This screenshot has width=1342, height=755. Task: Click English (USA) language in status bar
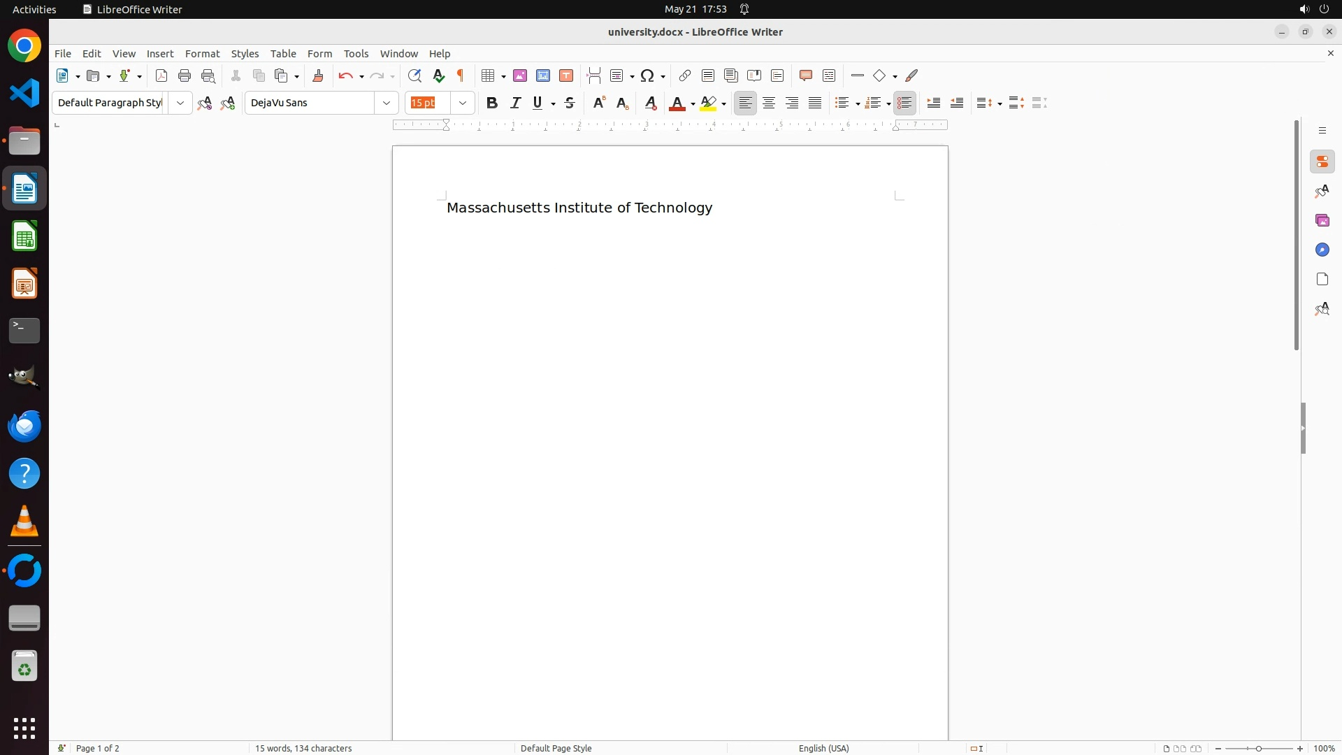pyautogui.click(x=823, y=748)
